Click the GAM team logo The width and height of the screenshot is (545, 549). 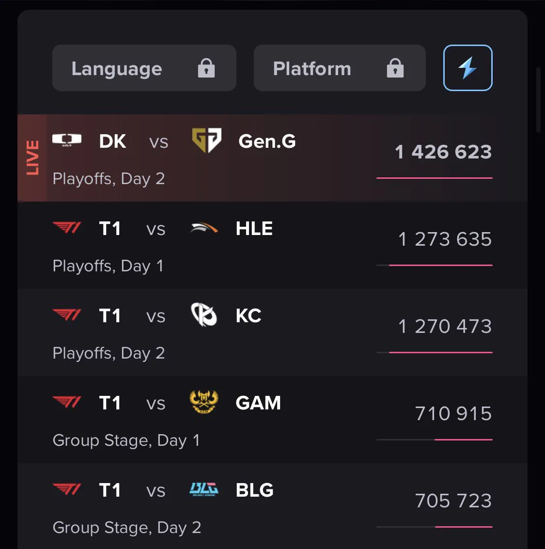pos(204,402)
